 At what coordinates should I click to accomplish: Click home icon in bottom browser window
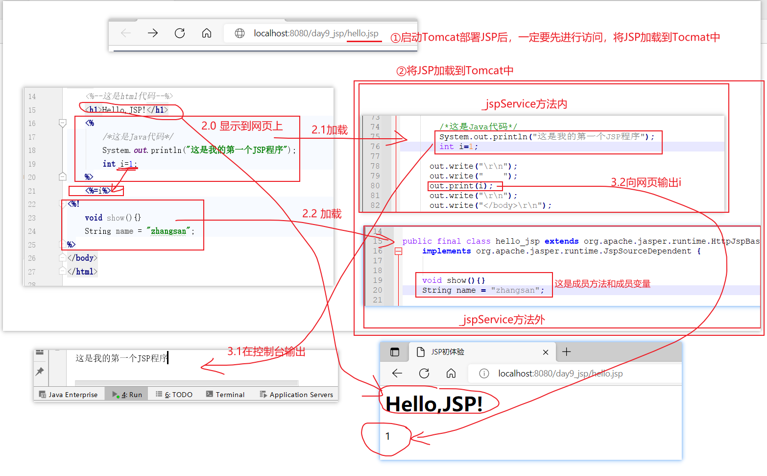[x=451, y=374]
